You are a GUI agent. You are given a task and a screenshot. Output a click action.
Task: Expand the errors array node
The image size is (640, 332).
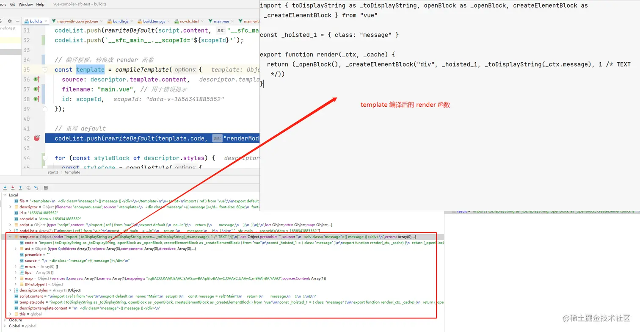[16, 266]
